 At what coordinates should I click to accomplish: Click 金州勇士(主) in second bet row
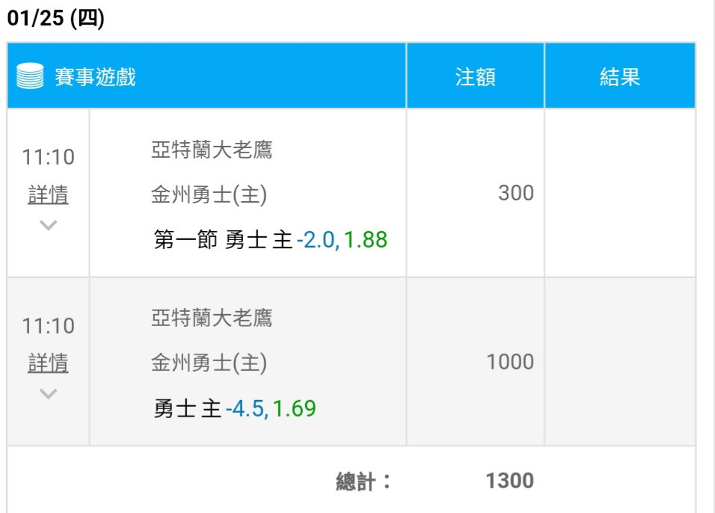point(209,363)
